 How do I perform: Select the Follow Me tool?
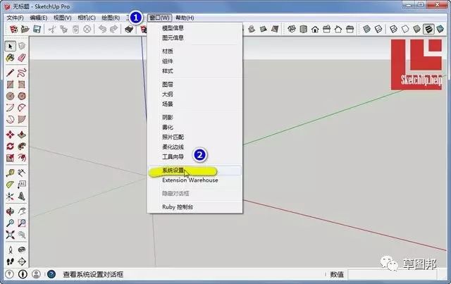pos(22,146)
